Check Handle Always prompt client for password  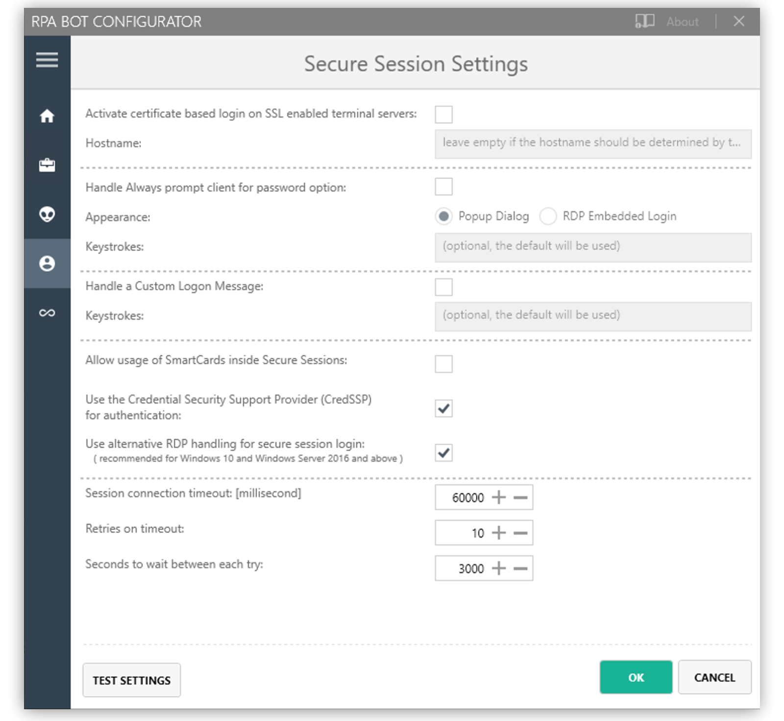[x=443, y=186]
